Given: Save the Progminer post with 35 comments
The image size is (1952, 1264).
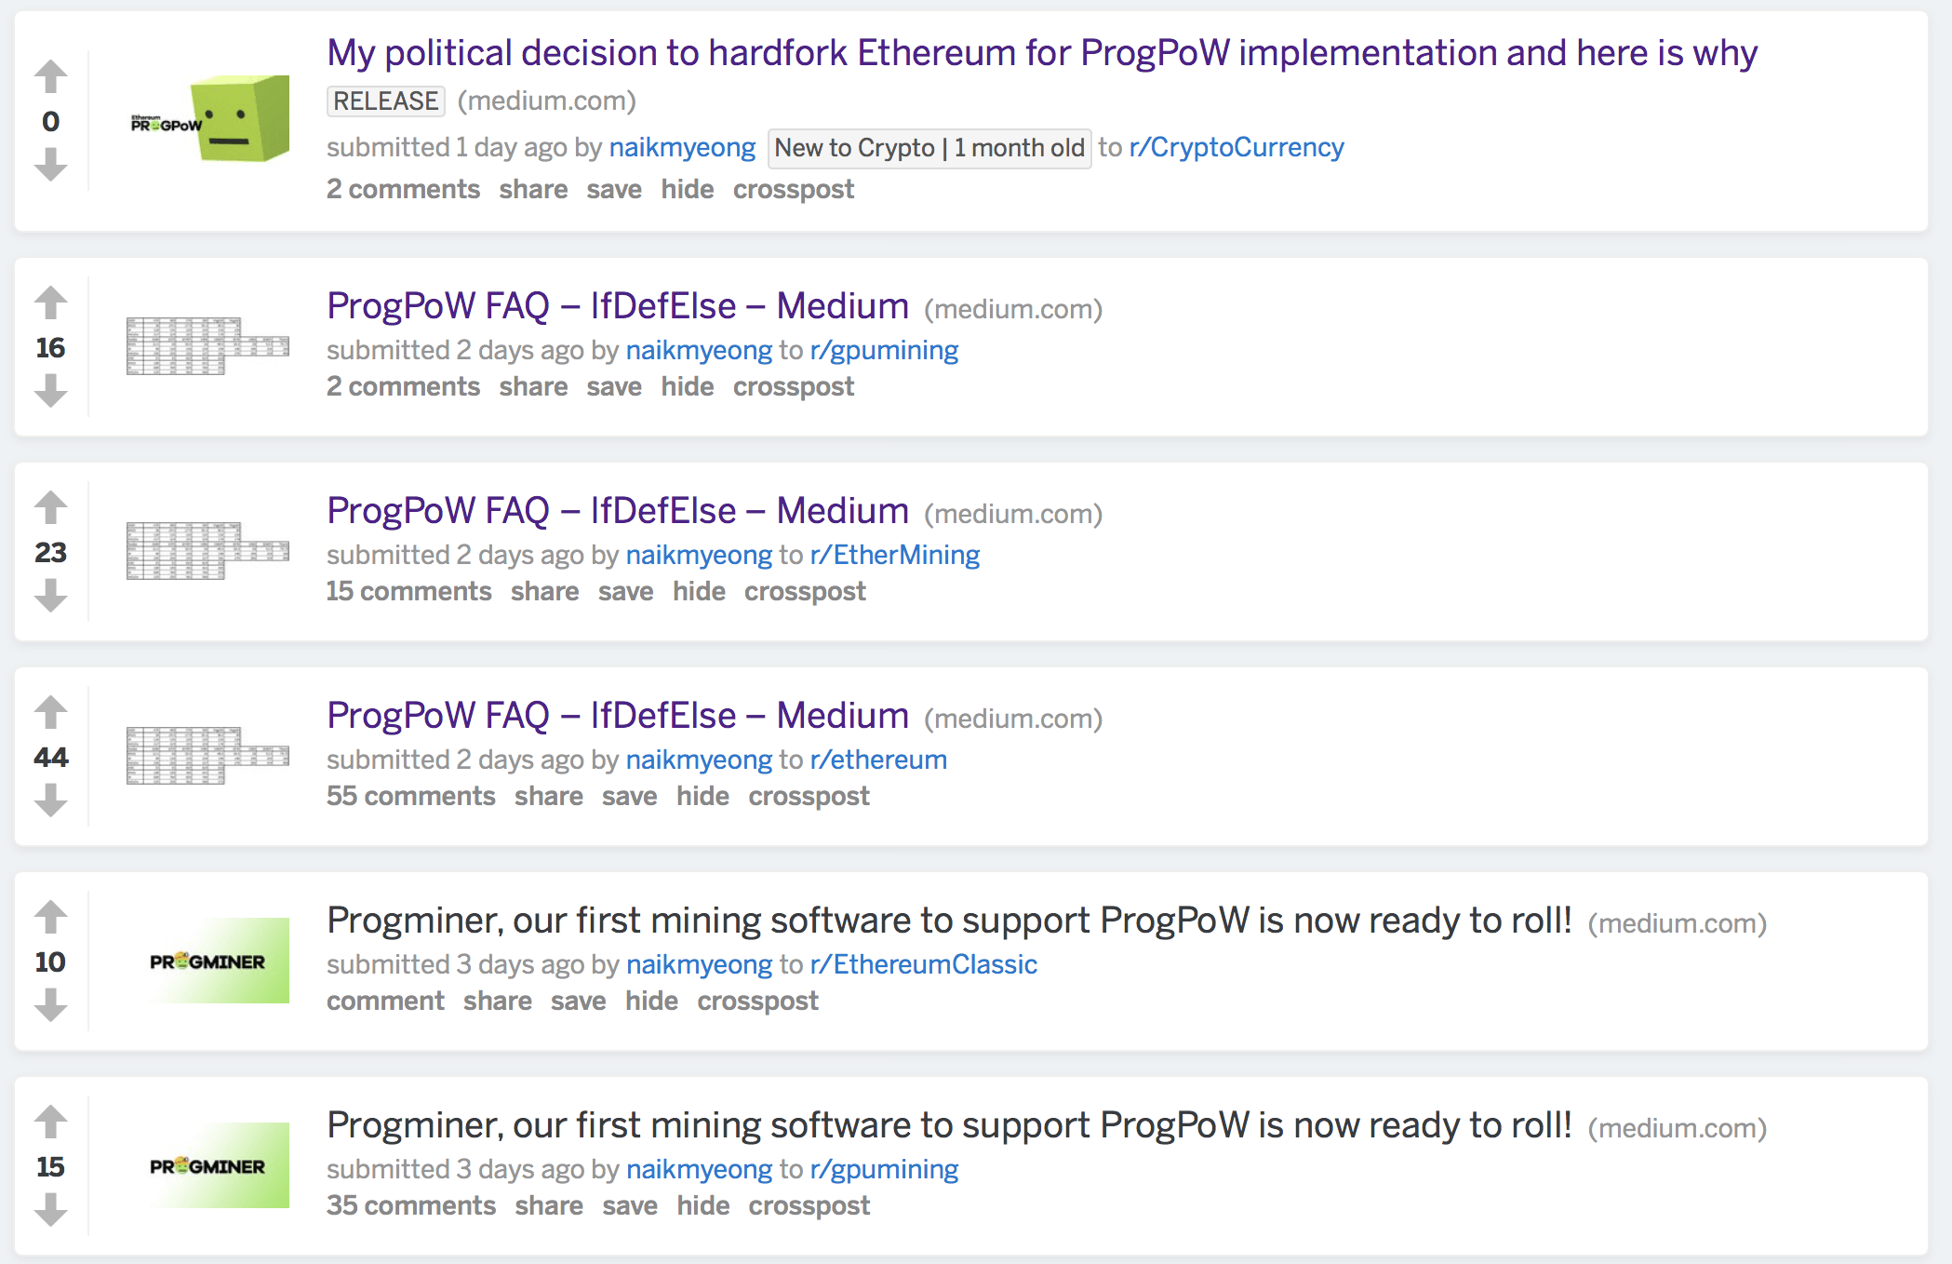Looking at the screenshot, I should (x=630, y=1205).
